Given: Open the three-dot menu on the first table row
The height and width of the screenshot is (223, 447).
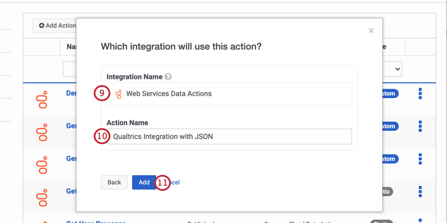Looking at the screenshot, I should click(420, 93).
